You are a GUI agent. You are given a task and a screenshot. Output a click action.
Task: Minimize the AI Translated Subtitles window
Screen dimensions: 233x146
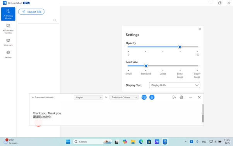click(x=190, y=97)
